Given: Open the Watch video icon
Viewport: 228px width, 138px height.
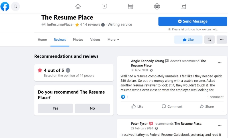Looking at the screenshot, I should (104, 6).
